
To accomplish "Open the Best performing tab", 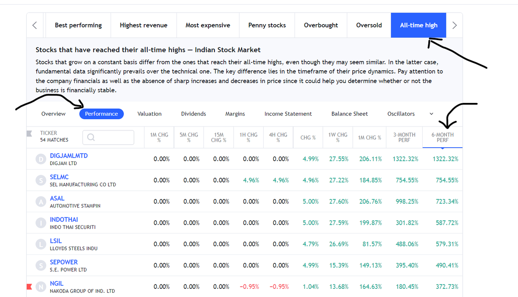I will pos(78,25).
